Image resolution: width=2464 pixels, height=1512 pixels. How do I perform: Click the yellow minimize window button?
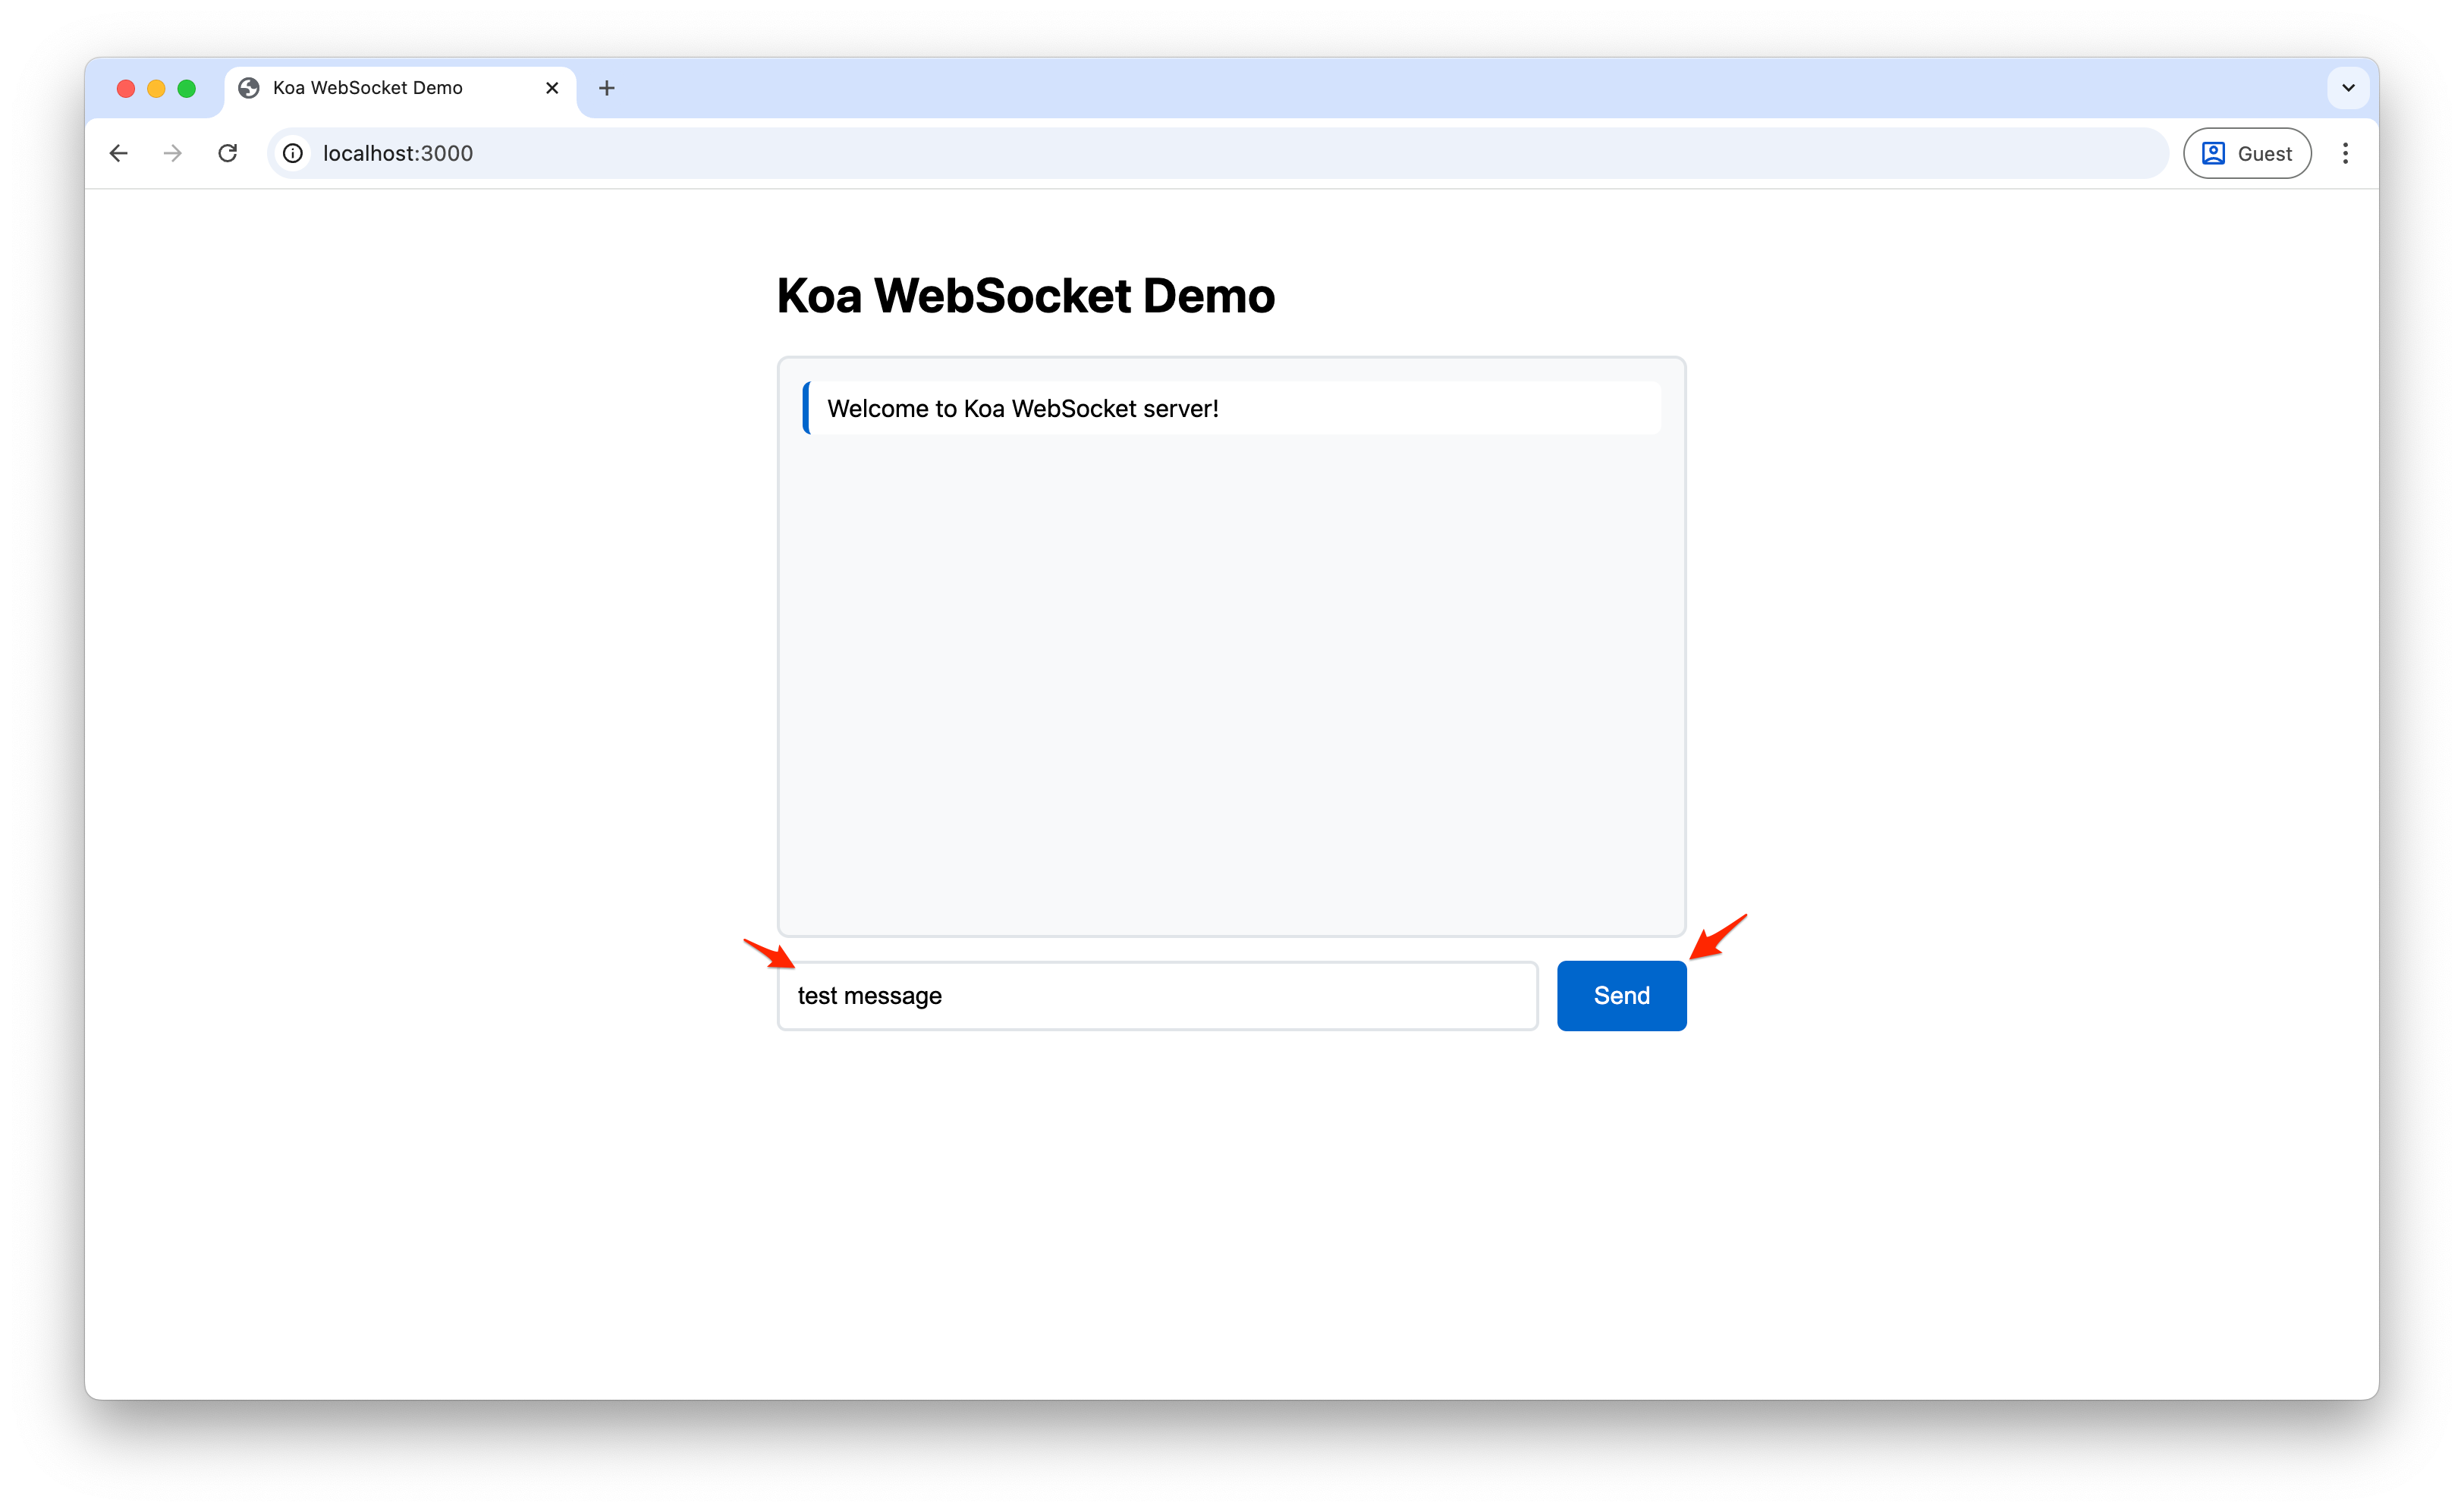(156, 88)
